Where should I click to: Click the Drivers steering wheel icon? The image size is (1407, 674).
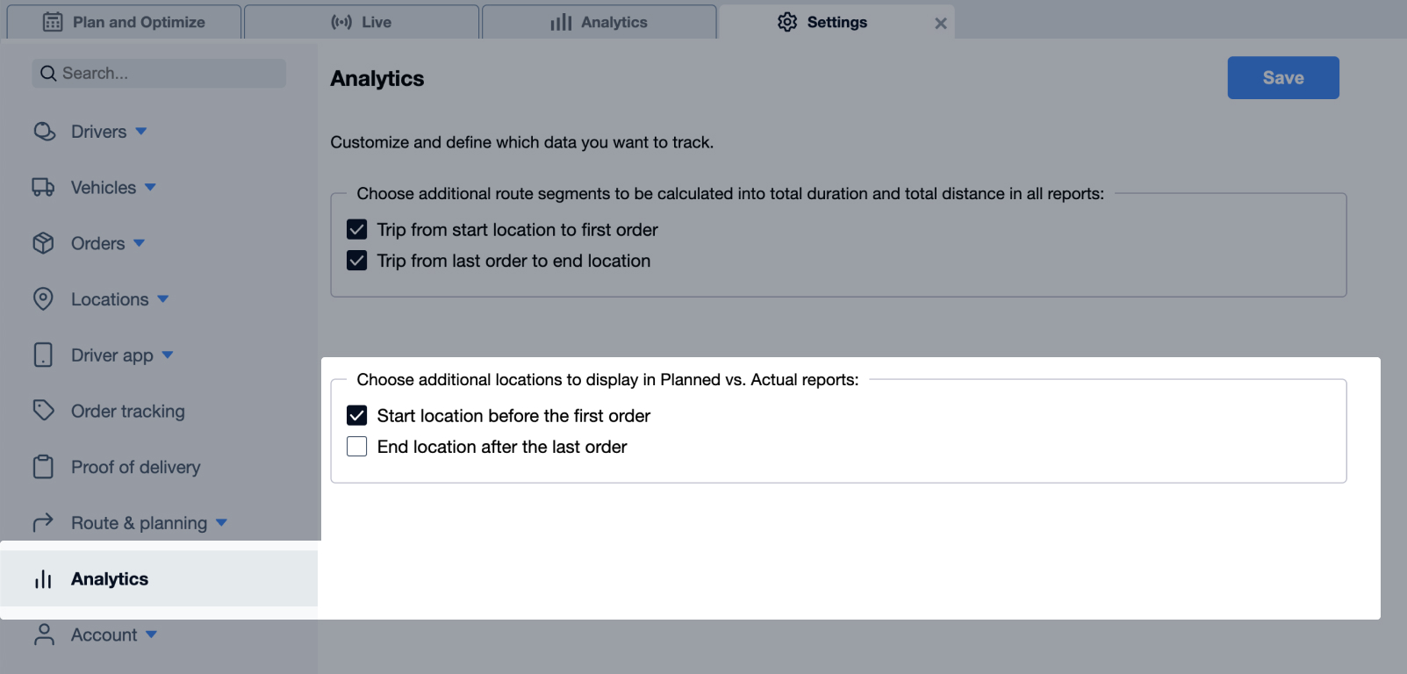(x=44, y=132)
